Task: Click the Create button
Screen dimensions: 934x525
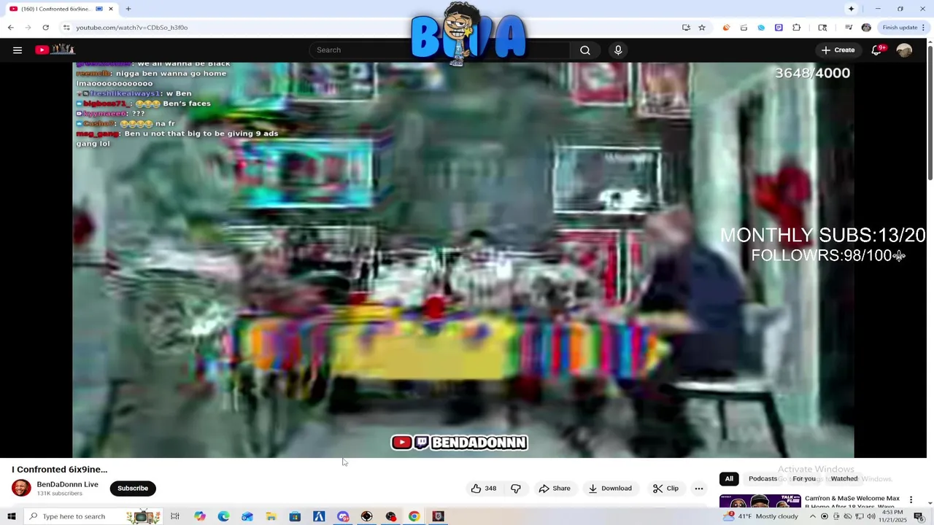Action: point(838,50)
